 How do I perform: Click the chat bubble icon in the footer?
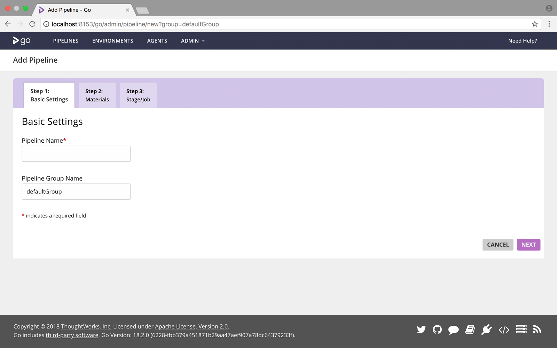tap(453, 330)
